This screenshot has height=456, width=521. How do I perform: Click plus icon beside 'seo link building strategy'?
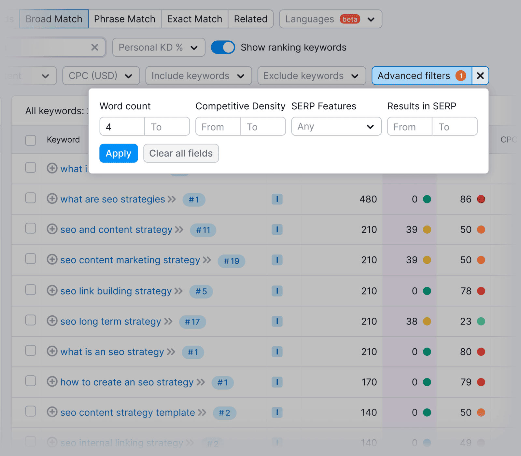click(x=52, y=290)
